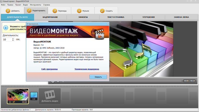Increase duration with the stepper up arrow

tap(13, 39)
